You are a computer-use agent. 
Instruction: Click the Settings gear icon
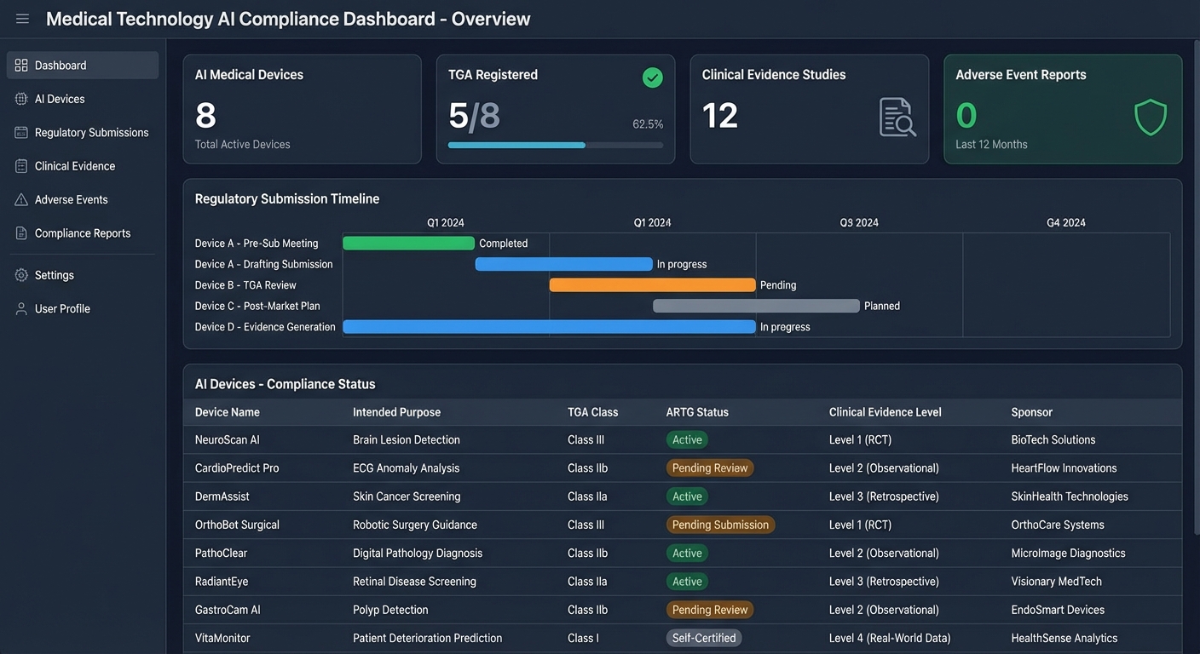tap(19, 275)
